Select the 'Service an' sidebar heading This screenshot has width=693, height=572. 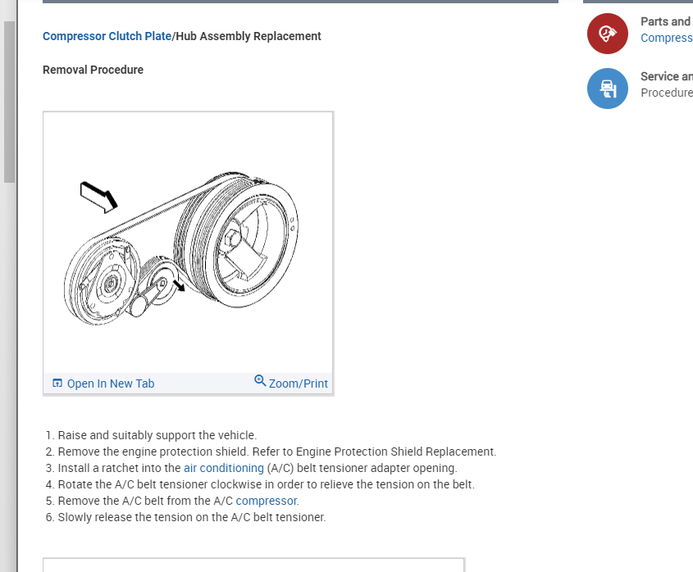click(x=666, y=76)
